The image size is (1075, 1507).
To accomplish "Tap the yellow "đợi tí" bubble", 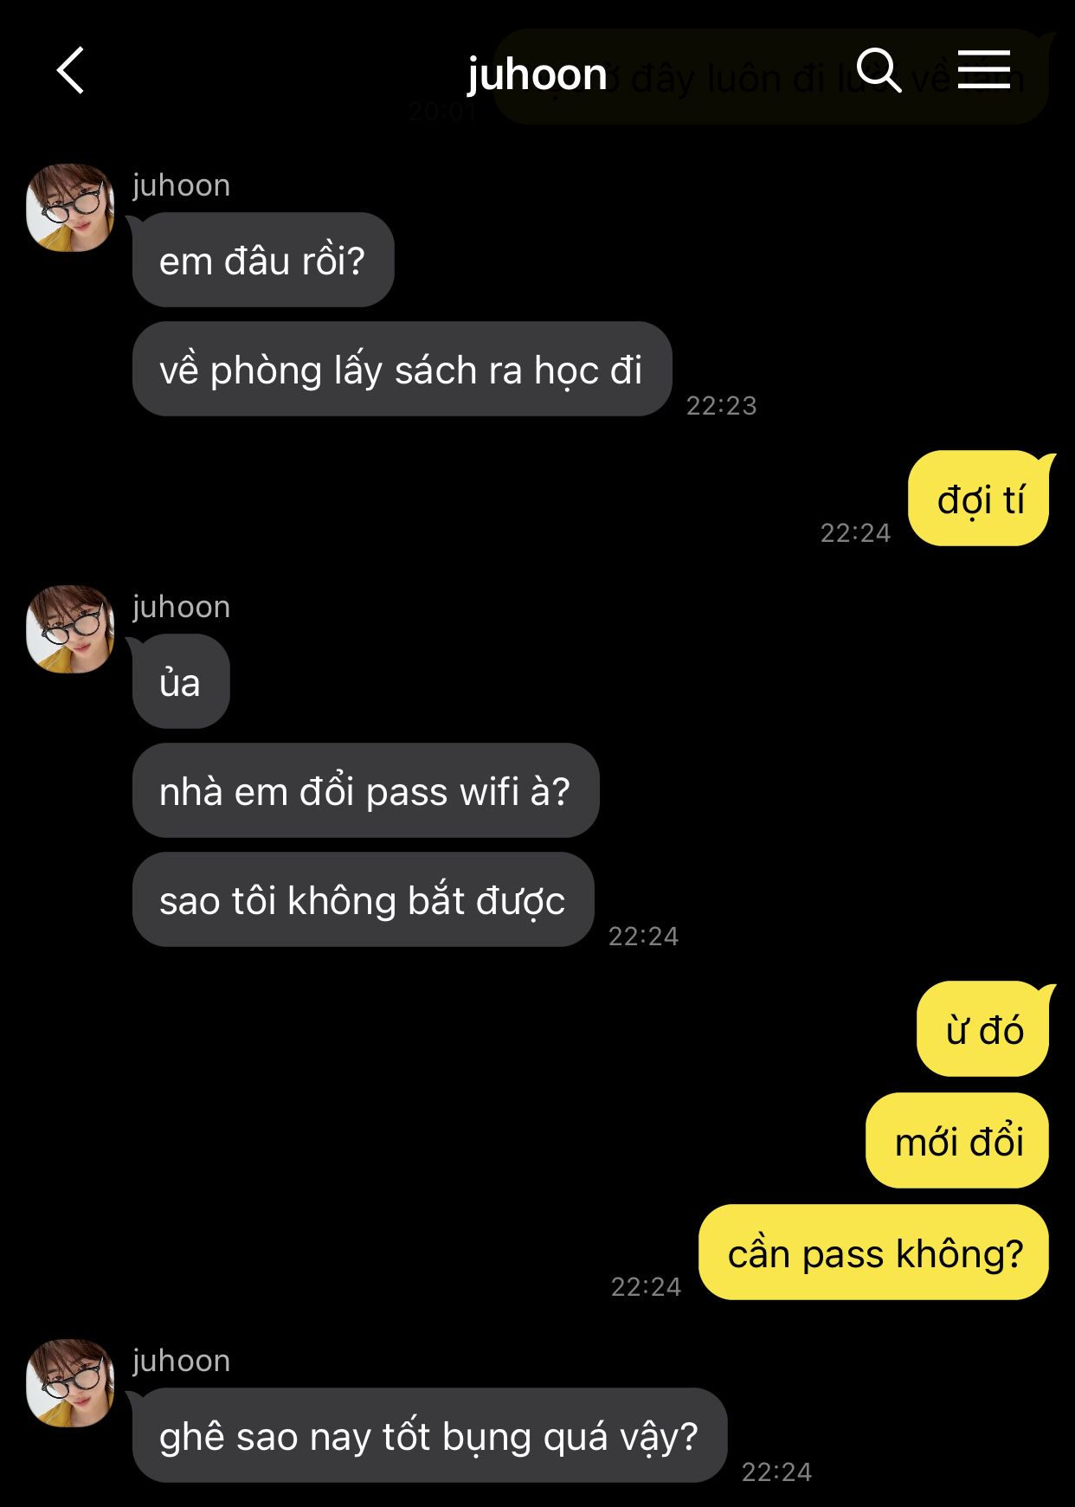I will click(979, 499).
